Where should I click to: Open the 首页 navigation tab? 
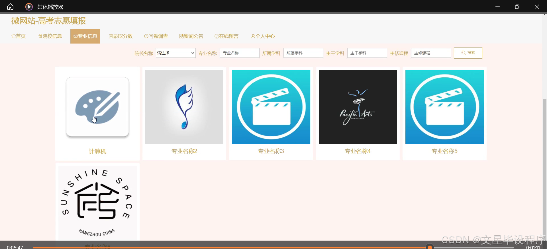point(19,36)
